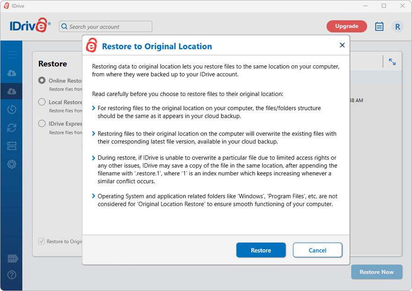
Task: Select the Local Restore radio button
Action: point(42,102)
